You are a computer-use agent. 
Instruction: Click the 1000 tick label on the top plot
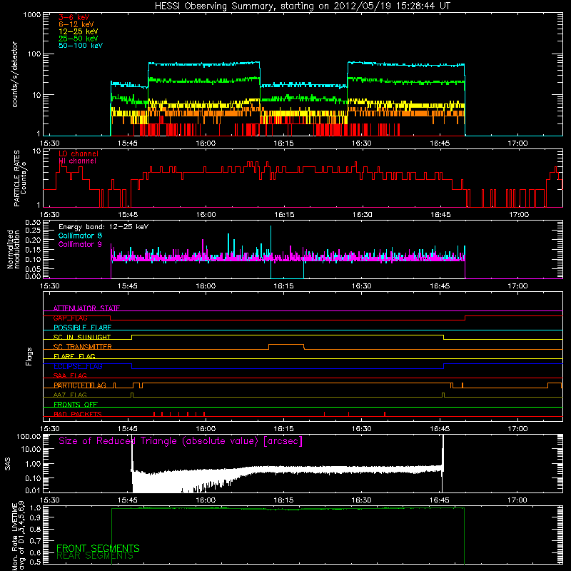pyautogui.click(x=32, y=15)
